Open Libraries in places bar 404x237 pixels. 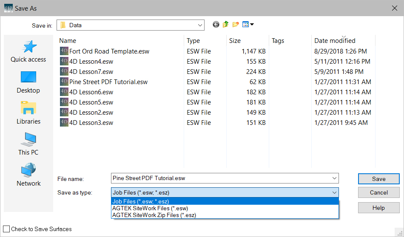coord(28,113)
